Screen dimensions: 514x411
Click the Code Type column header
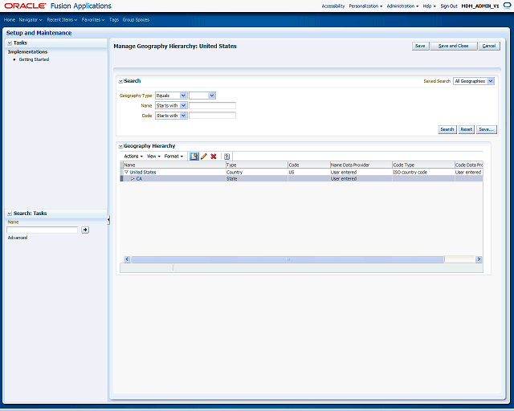pyautogui.click(x=423, y=165)
